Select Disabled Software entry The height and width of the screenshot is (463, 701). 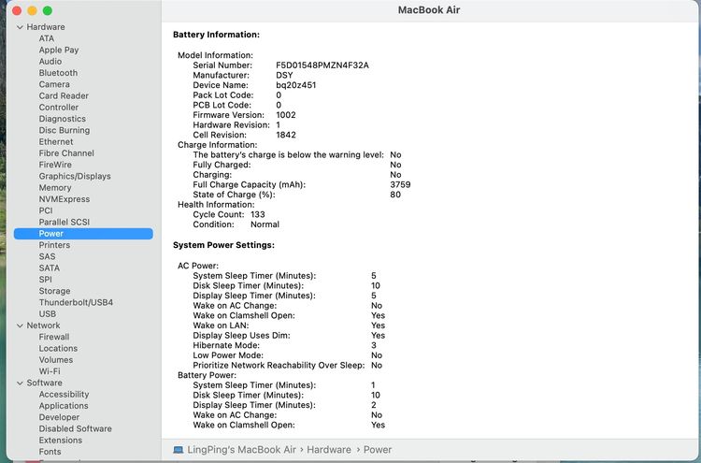pos(75,428)
